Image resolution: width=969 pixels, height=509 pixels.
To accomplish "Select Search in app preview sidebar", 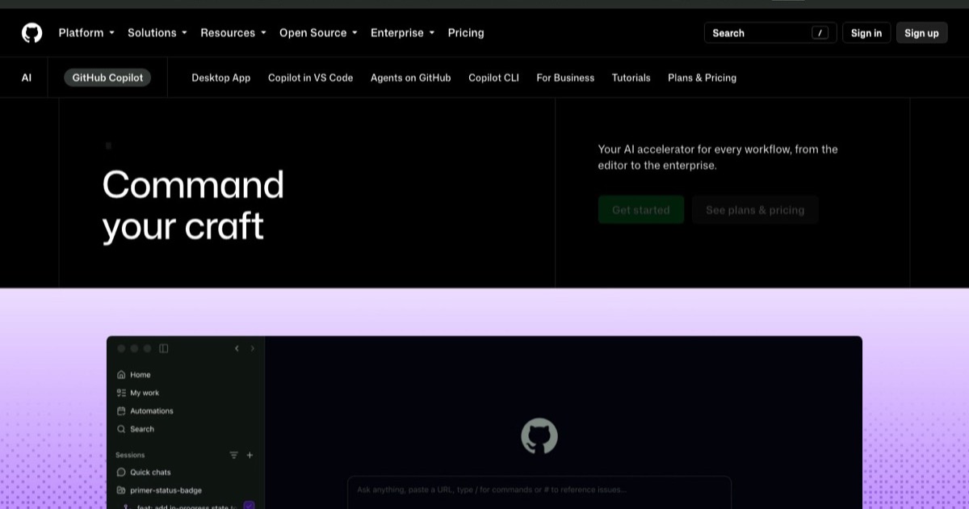I will click(x=142, y=429).
